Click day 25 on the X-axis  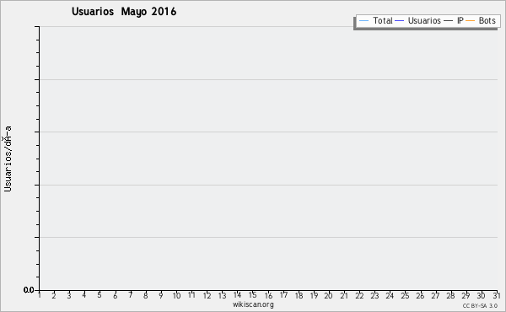click(405, 295)
